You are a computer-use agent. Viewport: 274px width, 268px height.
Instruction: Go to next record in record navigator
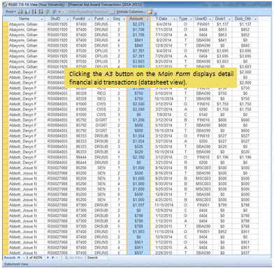coord(48,258)
